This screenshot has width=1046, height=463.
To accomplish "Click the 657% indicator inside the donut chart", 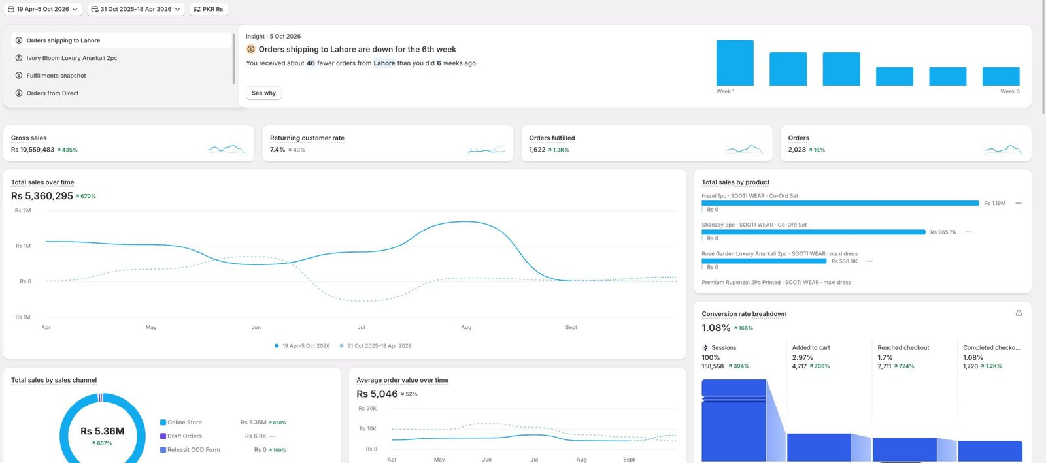I will pyautogui.click(x=102, y=443).
